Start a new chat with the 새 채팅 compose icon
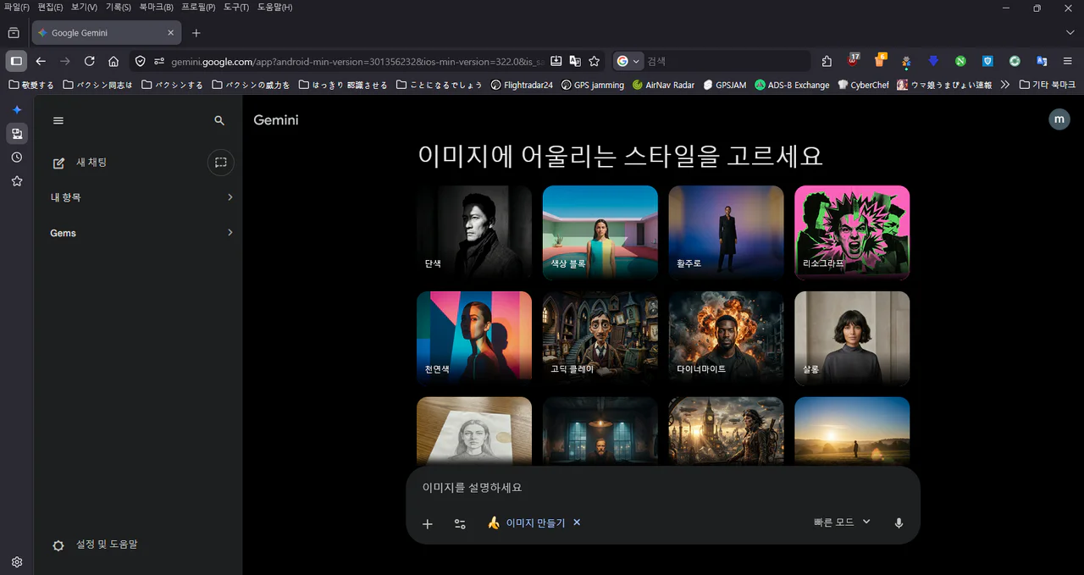The image size is (1084, 575). point(58,163)
